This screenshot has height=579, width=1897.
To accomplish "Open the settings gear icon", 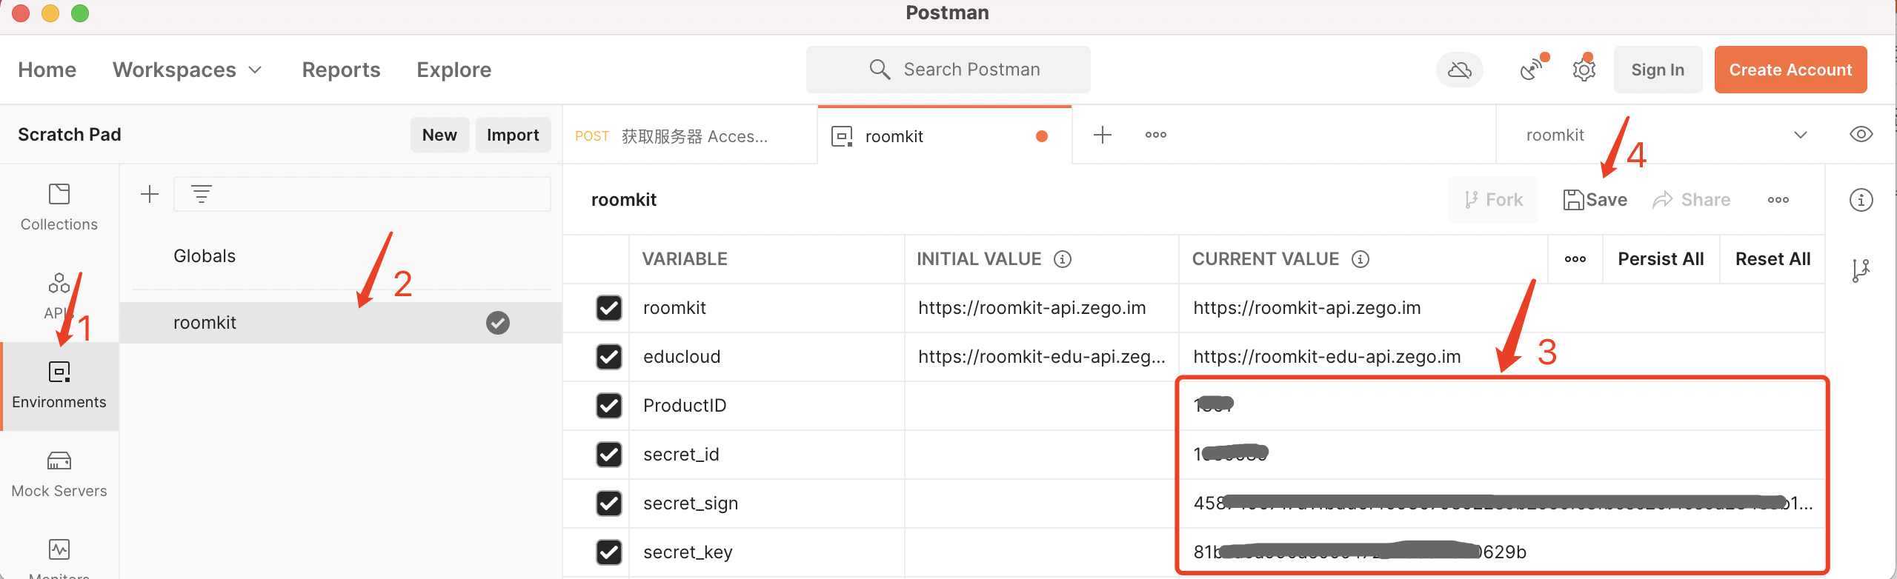I will (1584, 70).
